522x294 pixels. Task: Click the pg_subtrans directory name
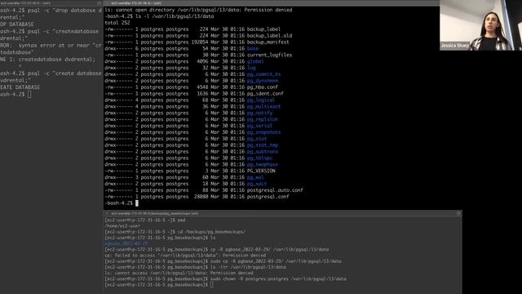263,152
